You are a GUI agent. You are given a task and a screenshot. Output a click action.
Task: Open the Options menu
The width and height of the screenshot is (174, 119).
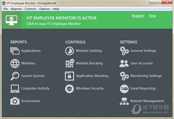[44, 9]
